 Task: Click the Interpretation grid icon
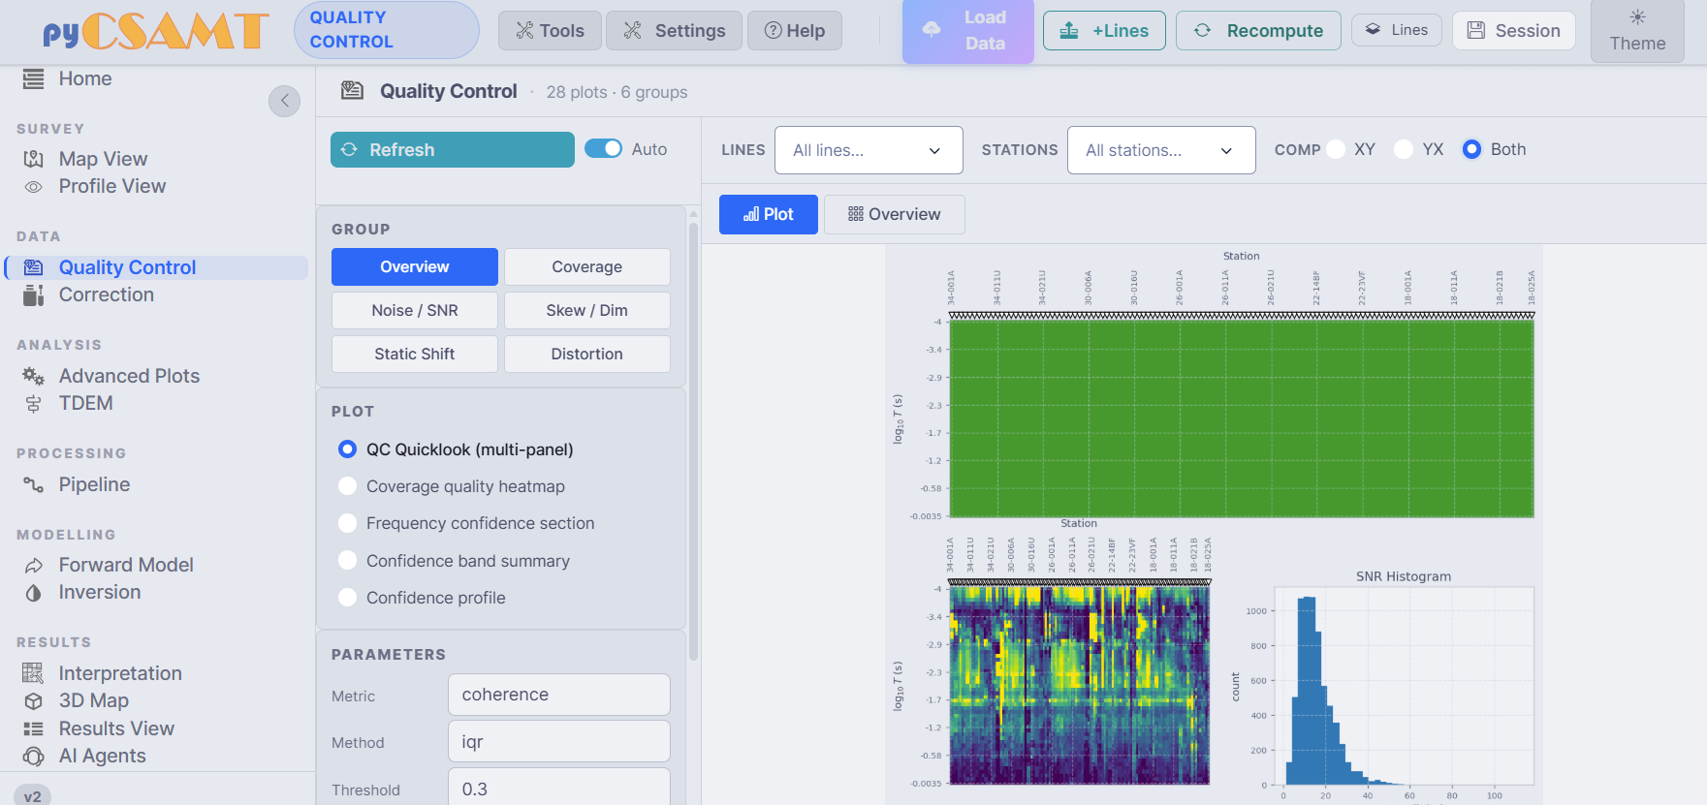point(34,673)
